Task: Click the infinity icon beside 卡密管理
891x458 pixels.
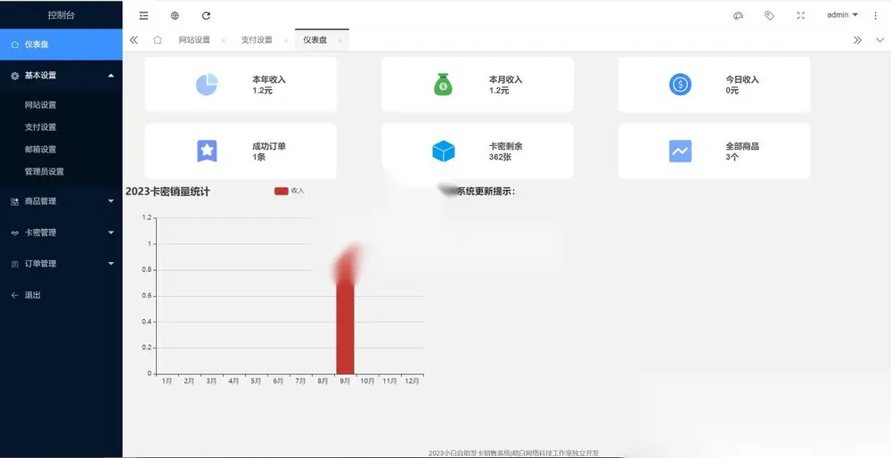Action: (x=15, y=233)
